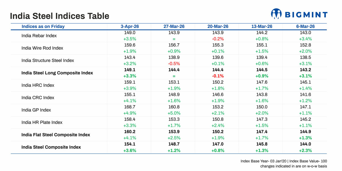Click the 'Indices as on Friday' header
This screenshot has width=342, height=171.
(43, 27)
